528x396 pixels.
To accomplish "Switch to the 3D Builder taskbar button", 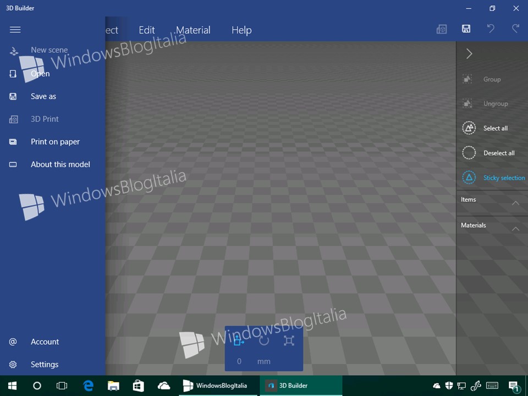I will (301, 386).
